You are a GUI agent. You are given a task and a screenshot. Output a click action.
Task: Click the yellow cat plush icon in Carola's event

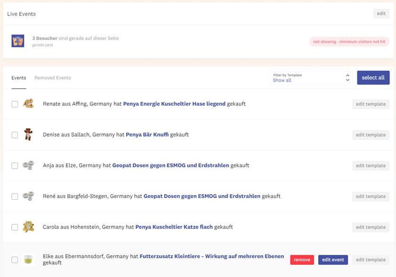click(x=28, y=227)
